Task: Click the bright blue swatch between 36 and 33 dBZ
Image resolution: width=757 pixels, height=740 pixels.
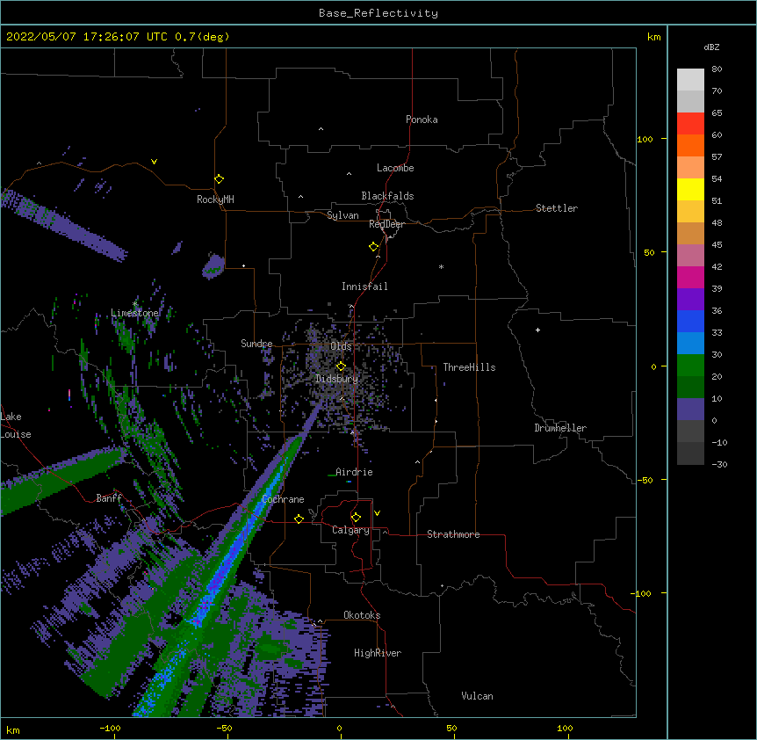Action: tap(690, 321)
